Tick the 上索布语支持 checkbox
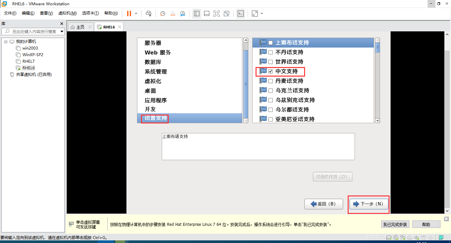The width and height of the screenshot is (451, 243). tap(270, 43)
